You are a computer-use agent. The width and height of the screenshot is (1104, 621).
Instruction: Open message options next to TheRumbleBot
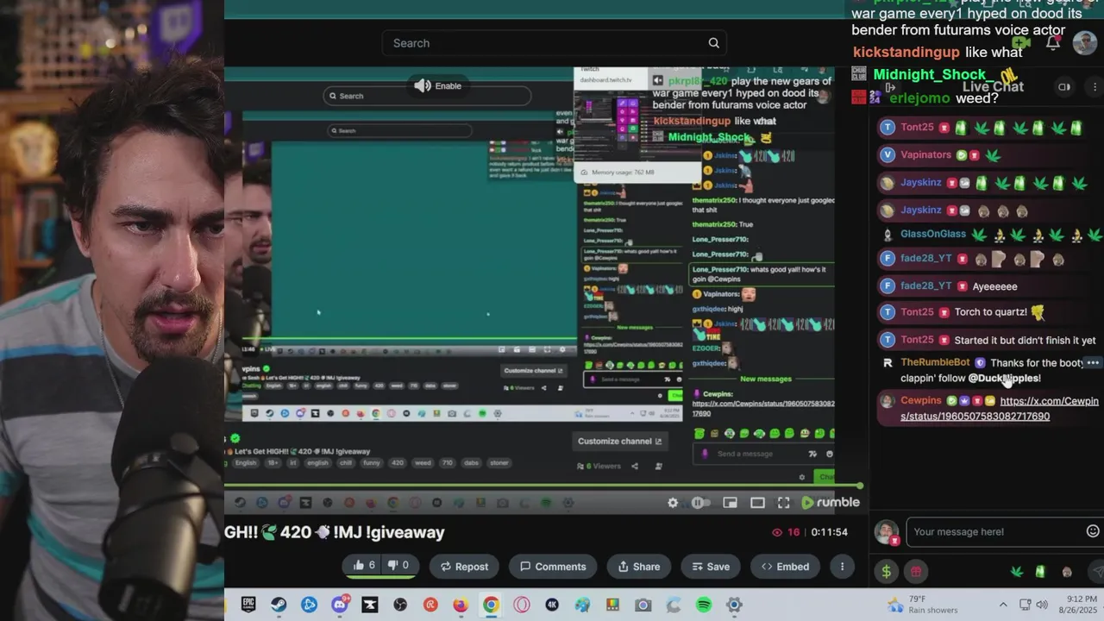[1092, 363]
